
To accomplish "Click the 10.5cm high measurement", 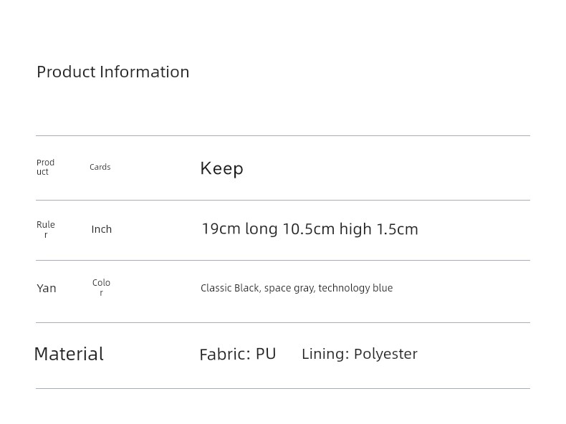I will [x=327, y=228].
